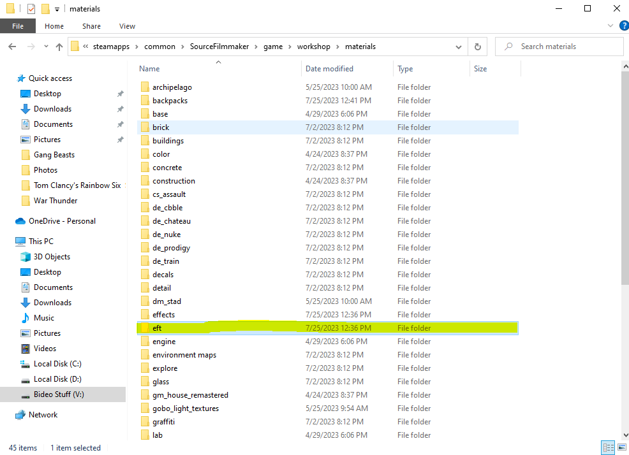Click SourceFilmmaker in the address path
Image resolution: width=629 pixels, height=455 pixels.
[x=219, y=47]
